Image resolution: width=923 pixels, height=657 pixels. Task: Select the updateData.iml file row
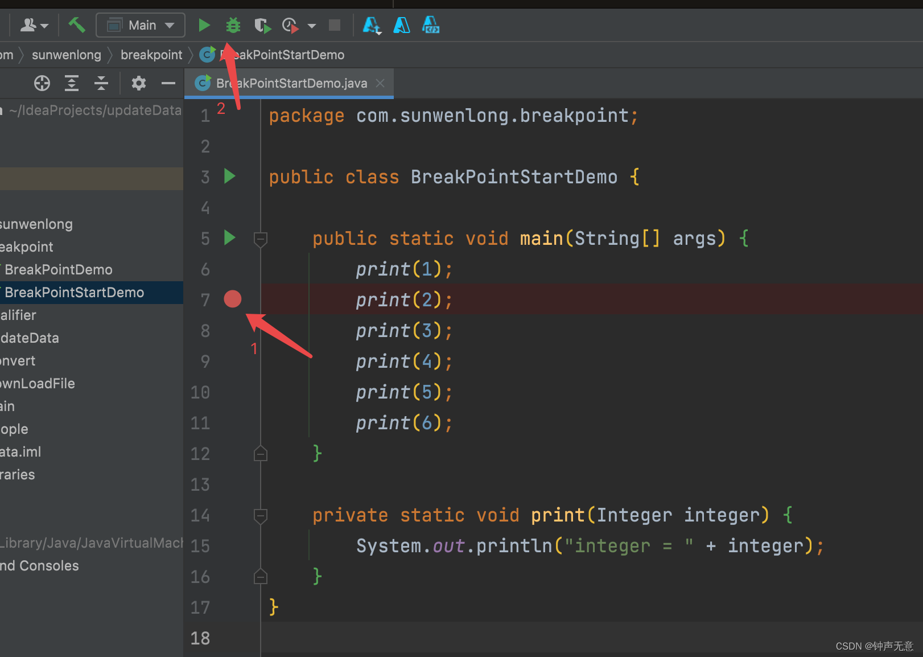(92, 451)
